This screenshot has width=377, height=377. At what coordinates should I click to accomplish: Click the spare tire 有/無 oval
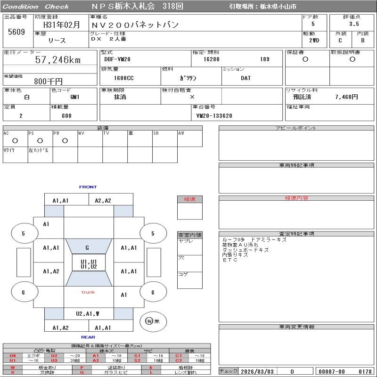(152, 321)
